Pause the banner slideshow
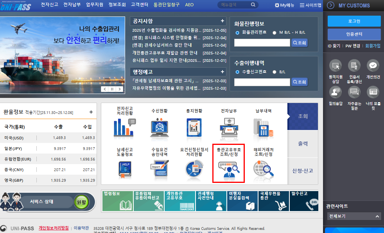Image resolution: width=384 pixels, height=233 pixels. [112, 89]
